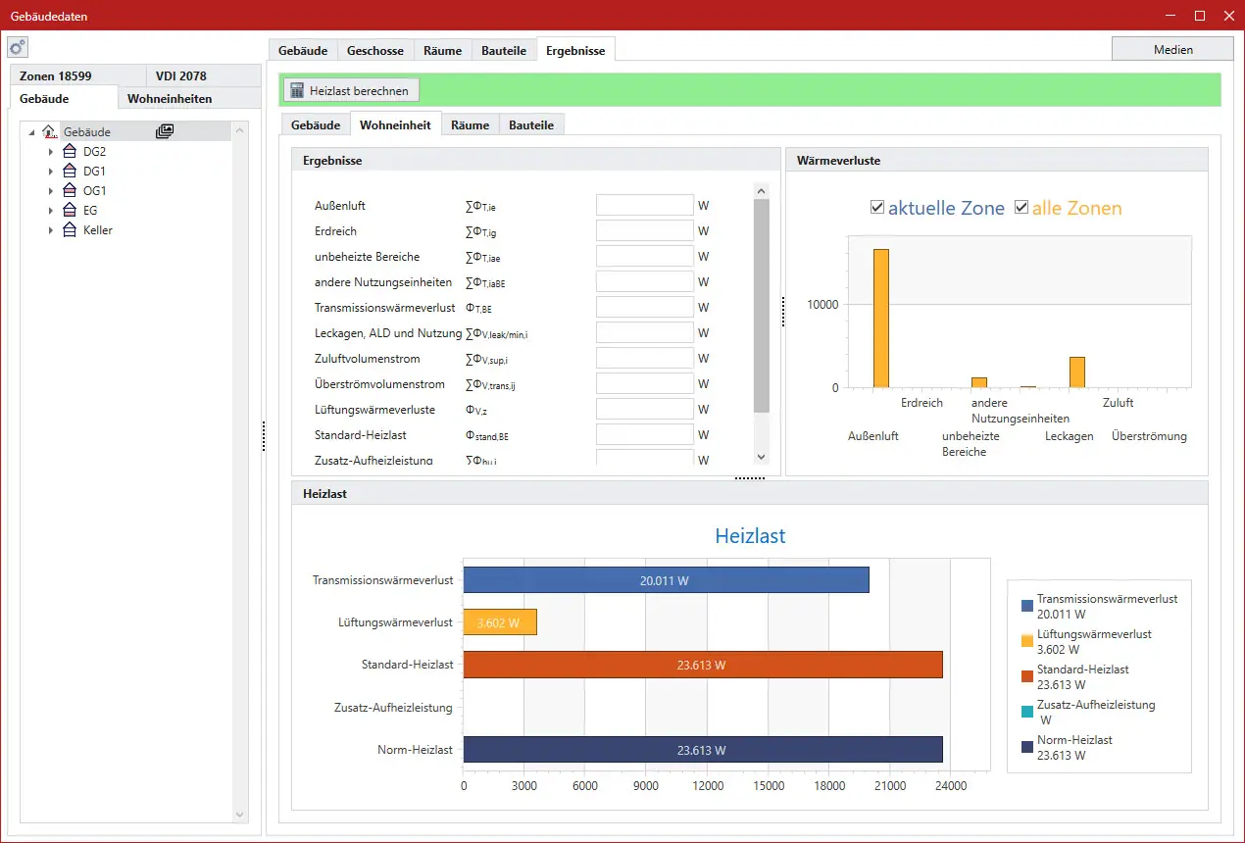
Task: Click the EG floor icon in tree
Action: pyautogui.click(x=70, y=211)
